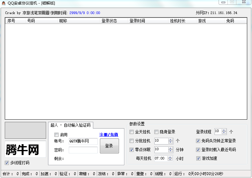
Task: Click the 登录 button
Action: coord(109,146)
